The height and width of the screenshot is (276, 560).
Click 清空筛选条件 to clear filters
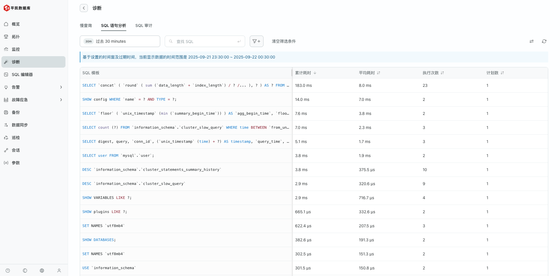pyautogui.click(x=284, y=41)
